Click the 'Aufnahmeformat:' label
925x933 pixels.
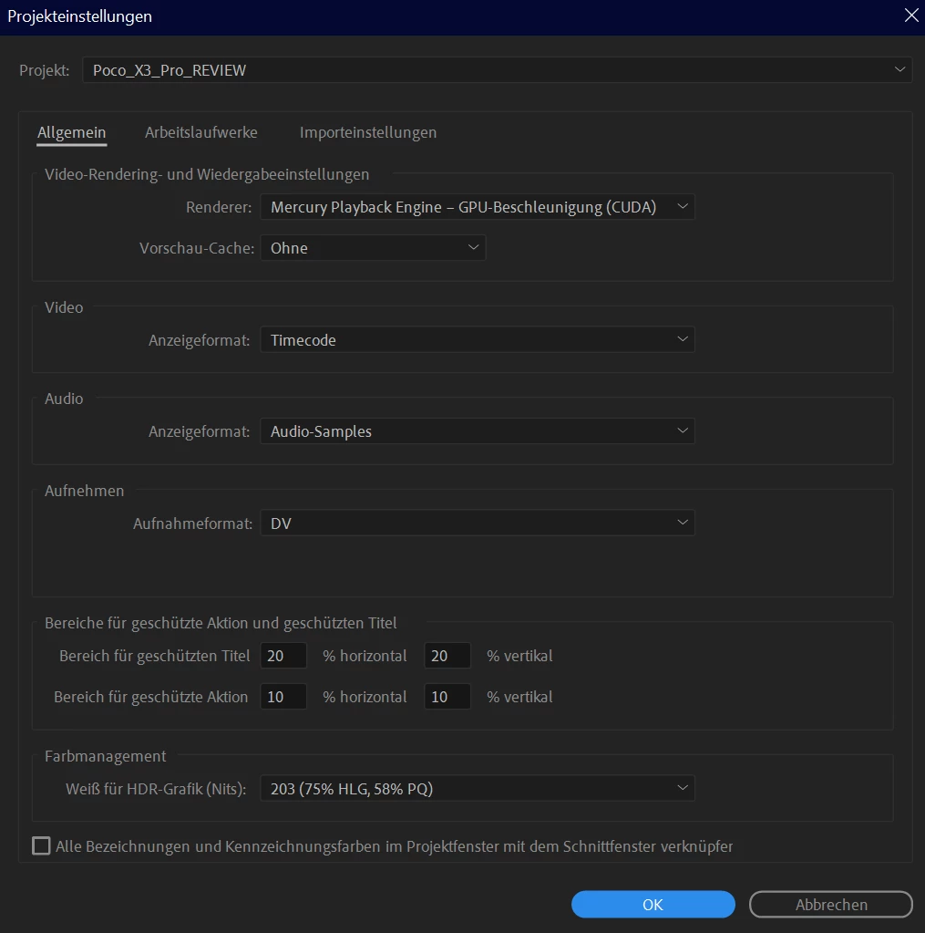tap(192, 524)
